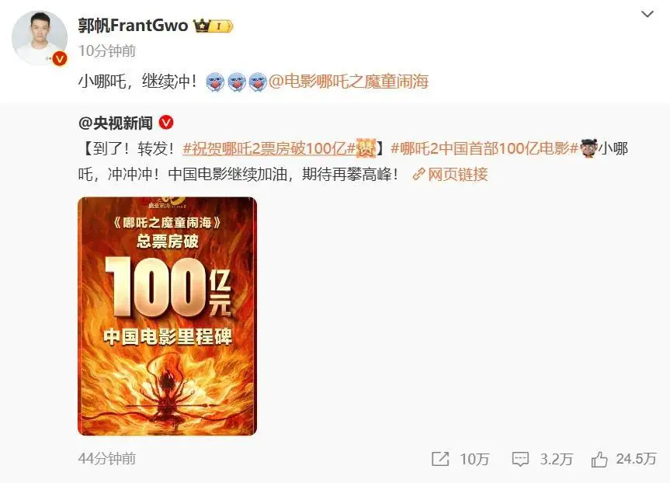670x483 pixels.
Task: Open the @电影哪吒之魔童闹海 mention link
Action: (349, 82)
